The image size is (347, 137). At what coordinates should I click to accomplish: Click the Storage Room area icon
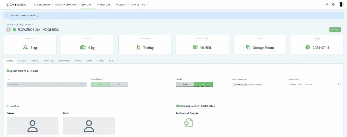click(248, 48)
